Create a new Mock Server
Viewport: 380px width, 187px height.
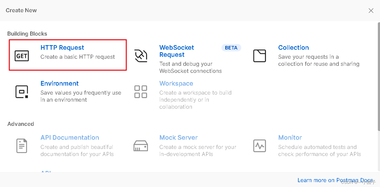[x=178, y=138]
